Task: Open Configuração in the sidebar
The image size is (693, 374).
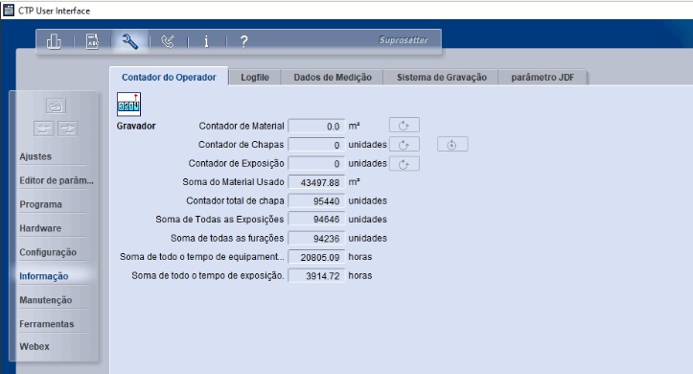Action: tap(48, 252)
